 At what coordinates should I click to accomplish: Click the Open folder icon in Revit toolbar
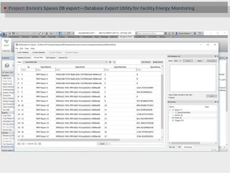[x=10, y=33]
